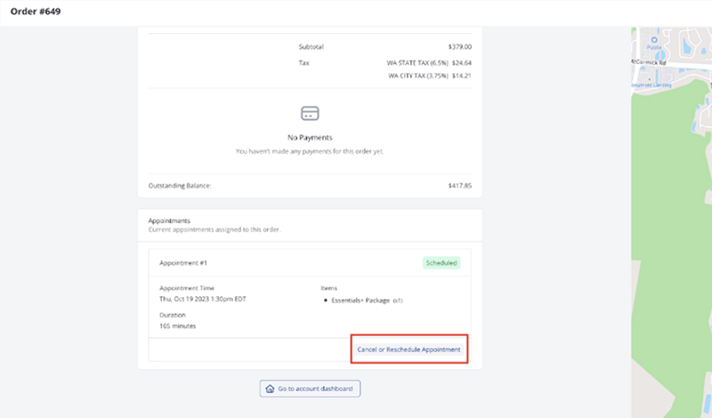Click the 105 minutes duration text

(x=178, y=326)
